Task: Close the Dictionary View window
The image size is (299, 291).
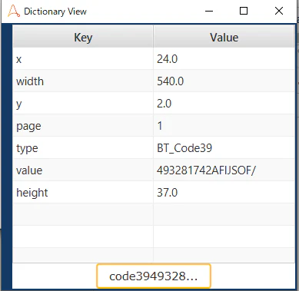Action: tap(279, 11)
